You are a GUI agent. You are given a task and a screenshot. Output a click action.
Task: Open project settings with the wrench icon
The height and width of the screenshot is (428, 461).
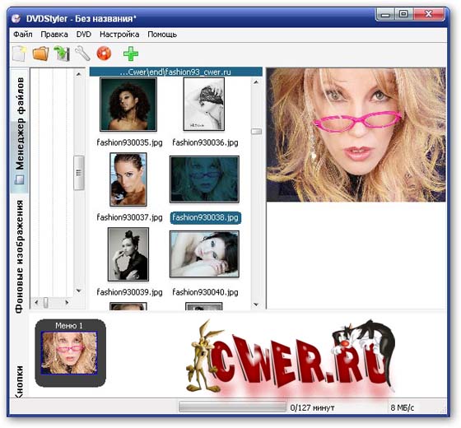coord(82,53)
